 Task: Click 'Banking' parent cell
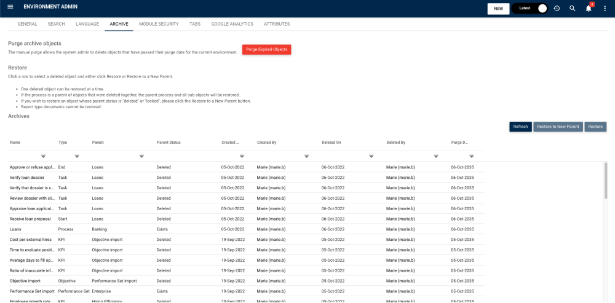click(x=99, y=229)
